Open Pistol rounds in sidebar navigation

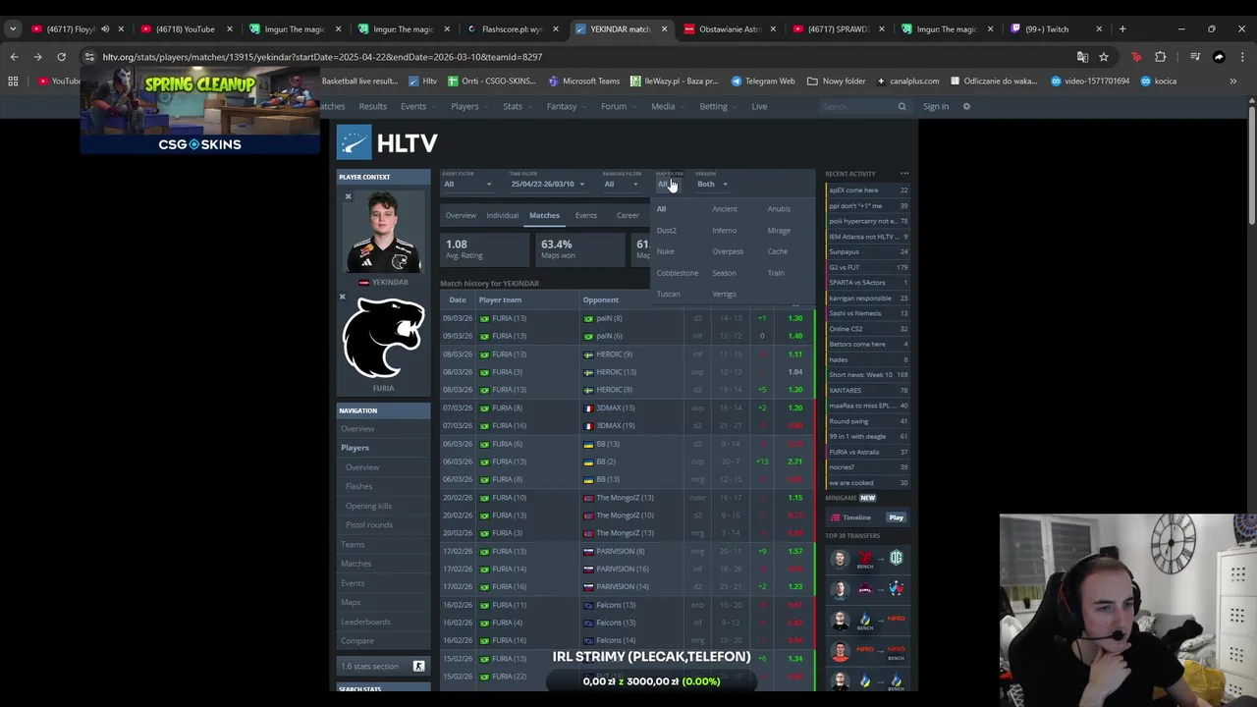point(368,524)
